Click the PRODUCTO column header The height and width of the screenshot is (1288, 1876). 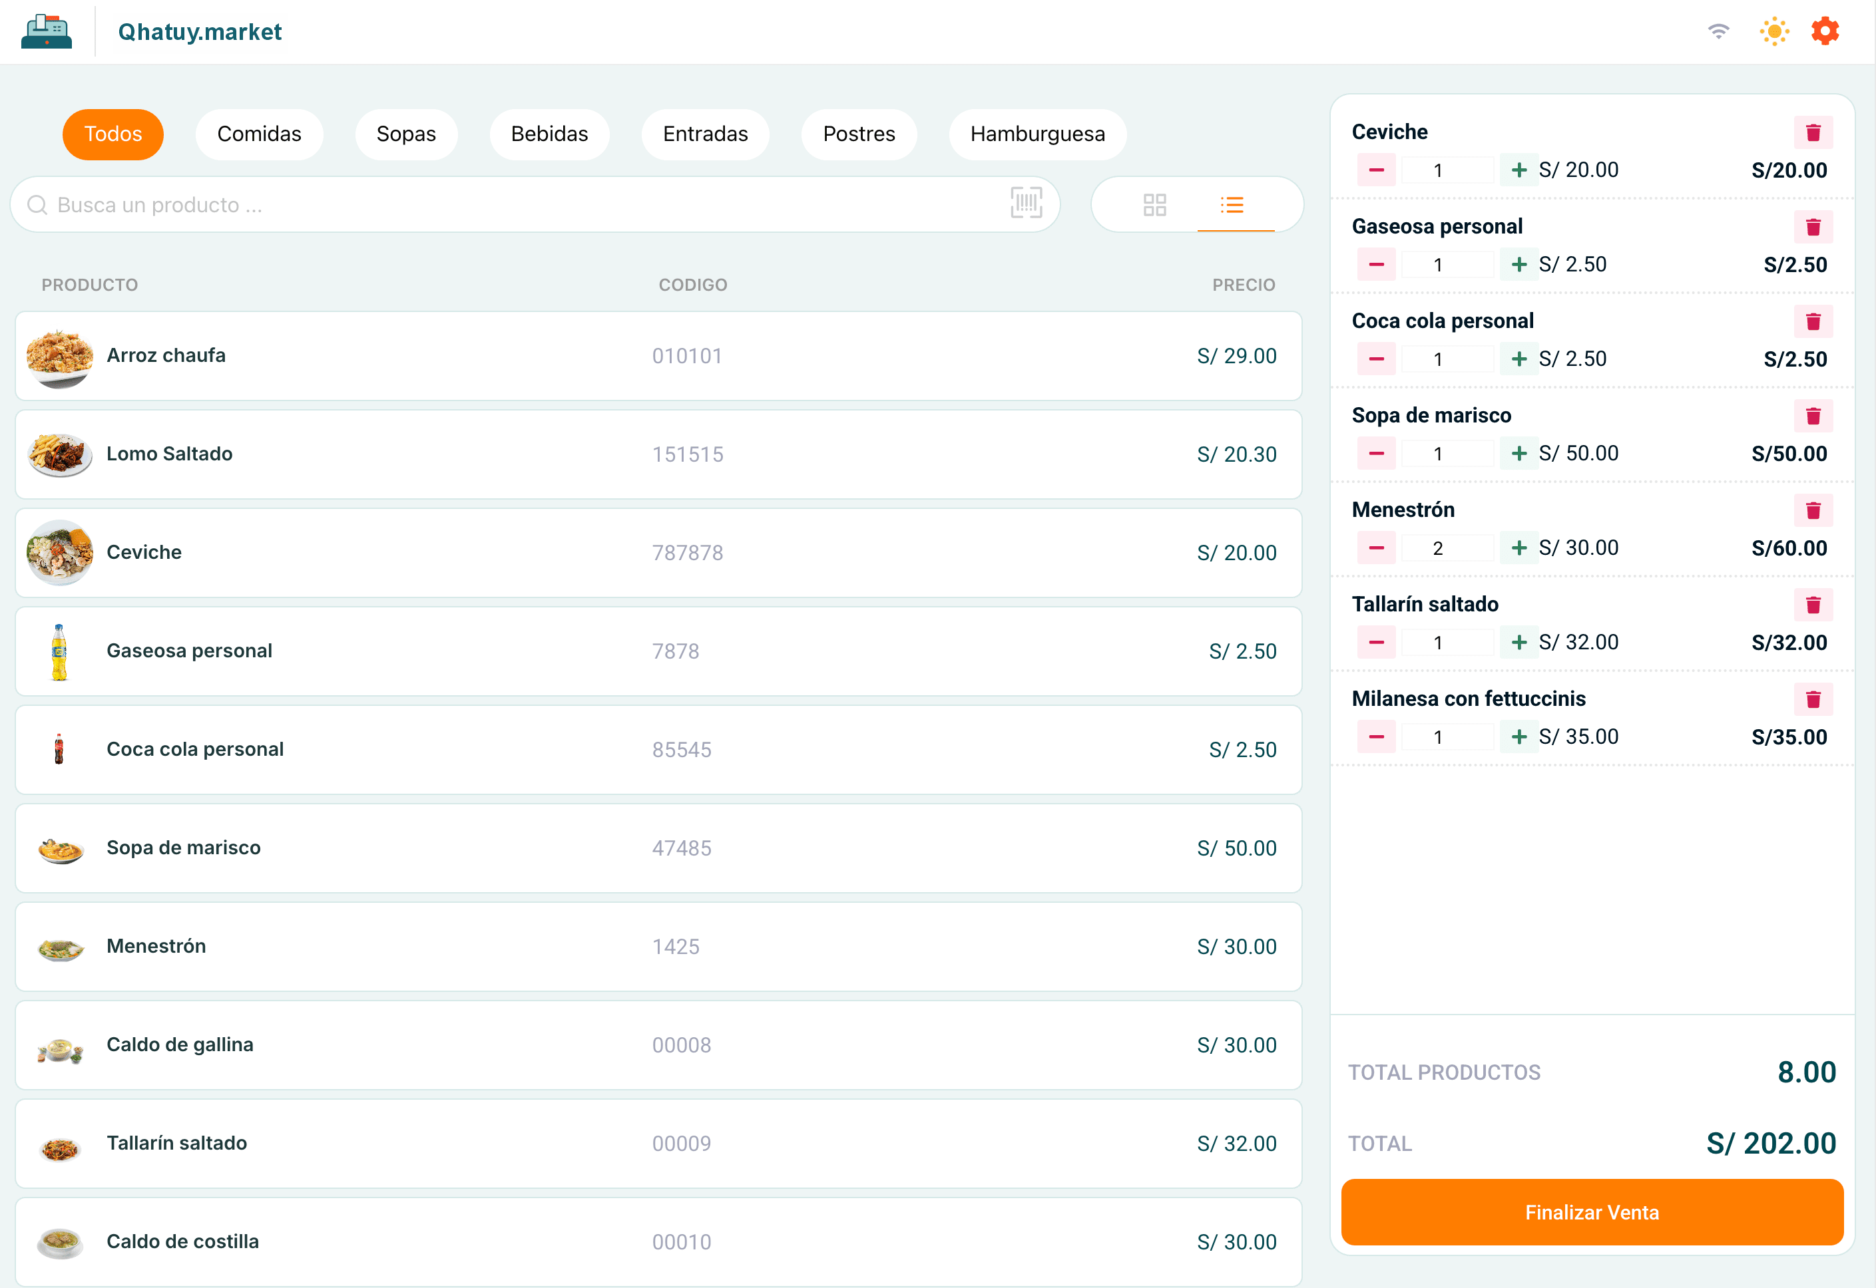click(x=90, y=285)
